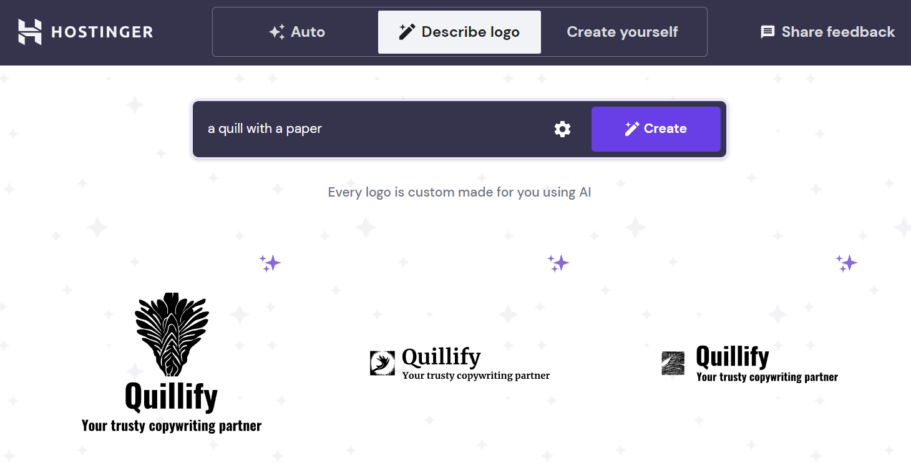Image resolution: width=911 pixels, height=473 pixels.
Task: Click the feedback speech bubble icon
Action: 767,32
